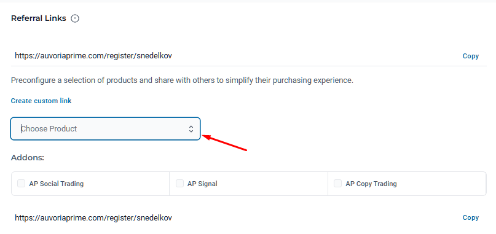Click the AP Signal label text
The image size is (496, 234).
pyautogui.click(x=202, y=184)
